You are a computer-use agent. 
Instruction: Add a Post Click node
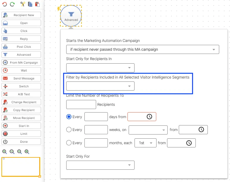(21, 47)
